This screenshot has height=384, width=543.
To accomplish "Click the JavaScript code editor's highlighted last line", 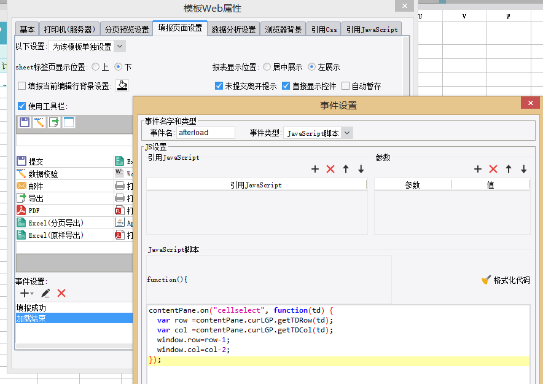I will pos(338,361).
